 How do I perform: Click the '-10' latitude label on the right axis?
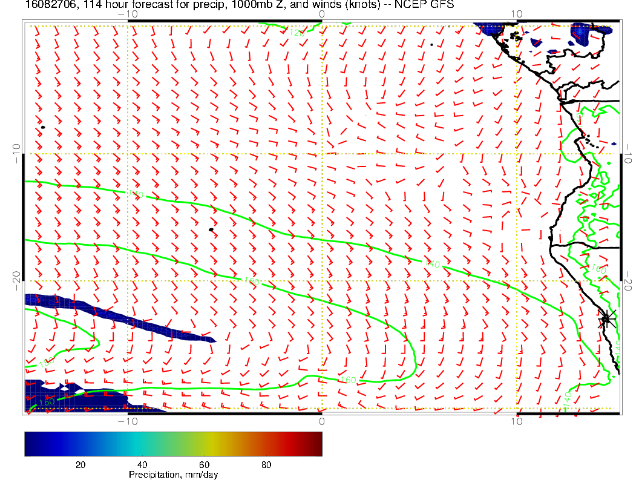point(628,153)
